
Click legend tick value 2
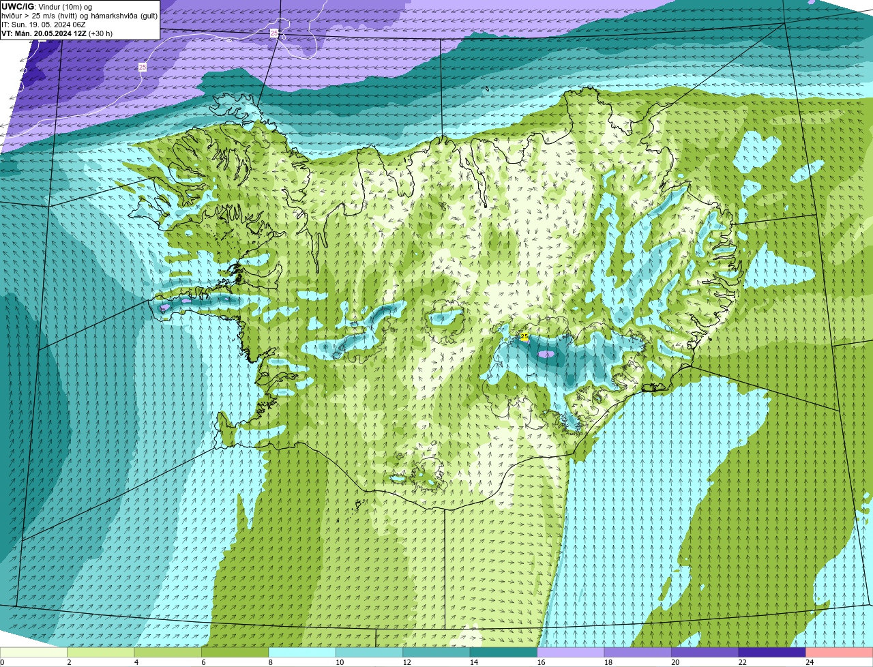[69, 662]
